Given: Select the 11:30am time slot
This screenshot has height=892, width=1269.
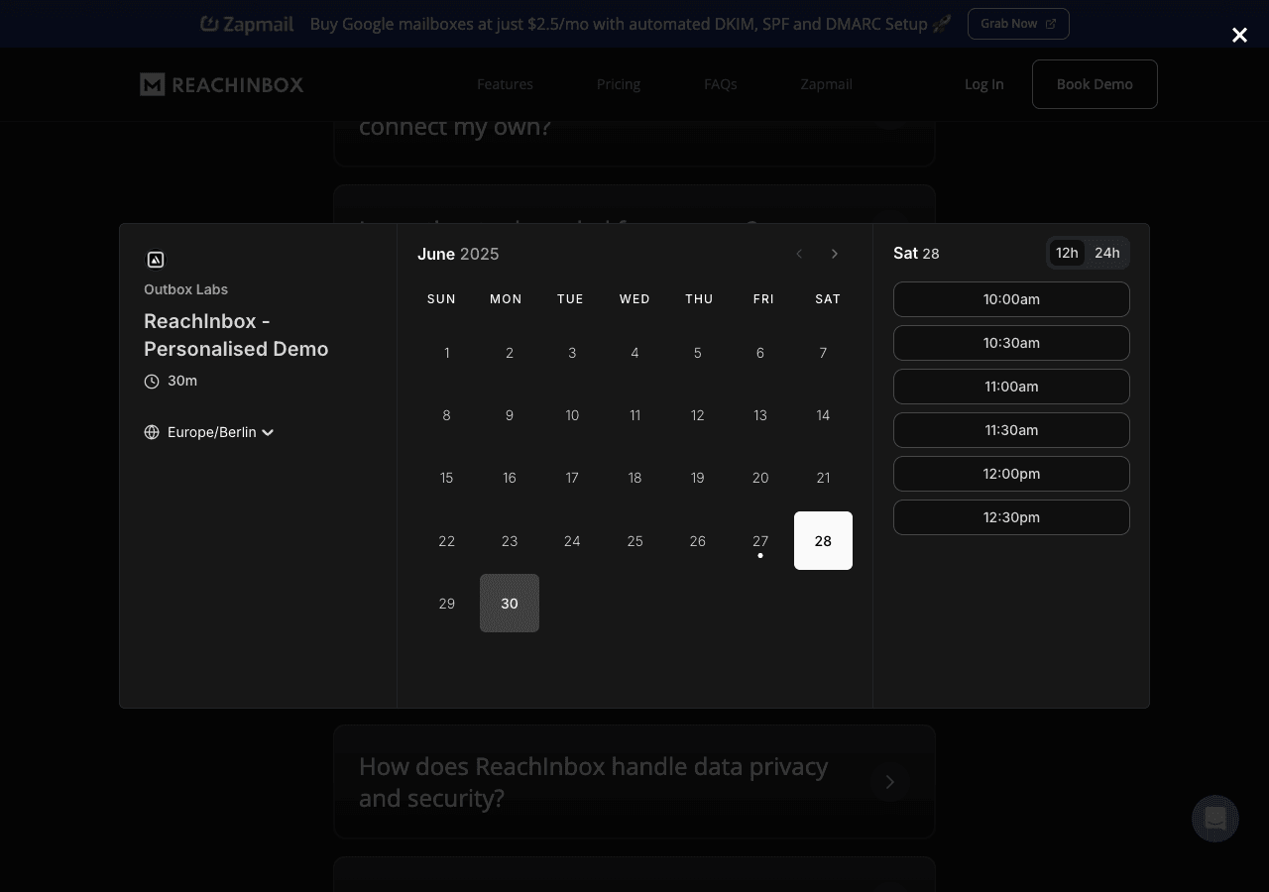Looking at the screenshot, I should (1011, 430).
